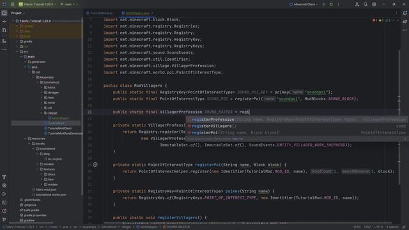Viewport: 409px width, 230px height.
Task: Open the Services tool window icon
Action: (4, 186)
